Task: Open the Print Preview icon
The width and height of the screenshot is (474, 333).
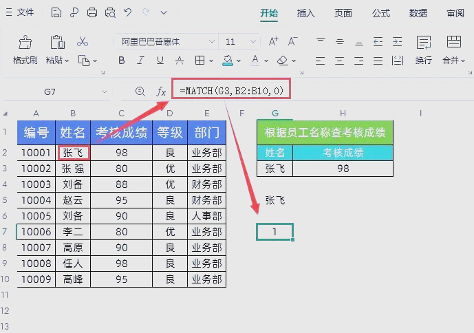Action: pos(110,12)
